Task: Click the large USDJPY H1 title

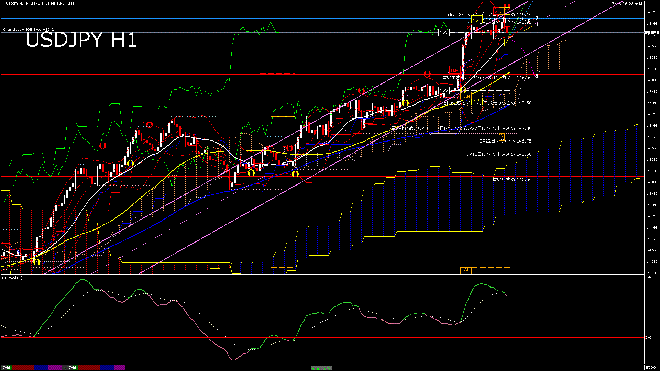Action: click(81, 40)
